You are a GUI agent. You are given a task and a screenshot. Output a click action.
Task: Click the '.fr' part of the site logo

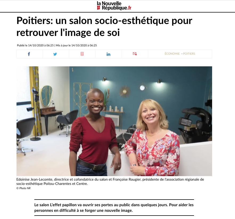[x=129, y=8]
